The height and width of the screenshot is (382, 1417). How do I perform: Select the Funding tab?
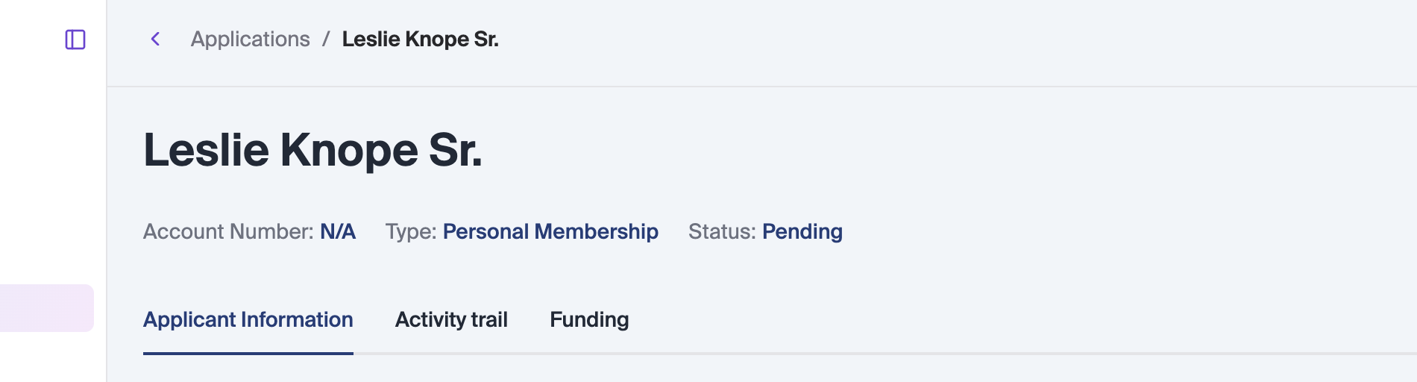589,319
